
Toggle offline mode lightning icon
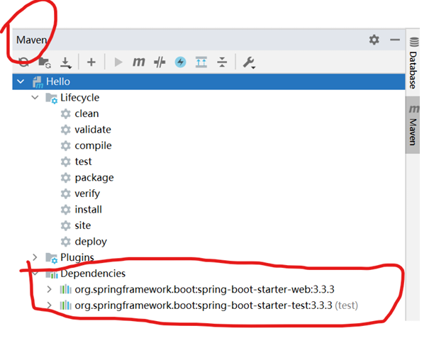click(180, 62)
